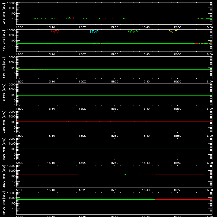Click the 10 tick of the 8800 MHz plot

point(14,182)
